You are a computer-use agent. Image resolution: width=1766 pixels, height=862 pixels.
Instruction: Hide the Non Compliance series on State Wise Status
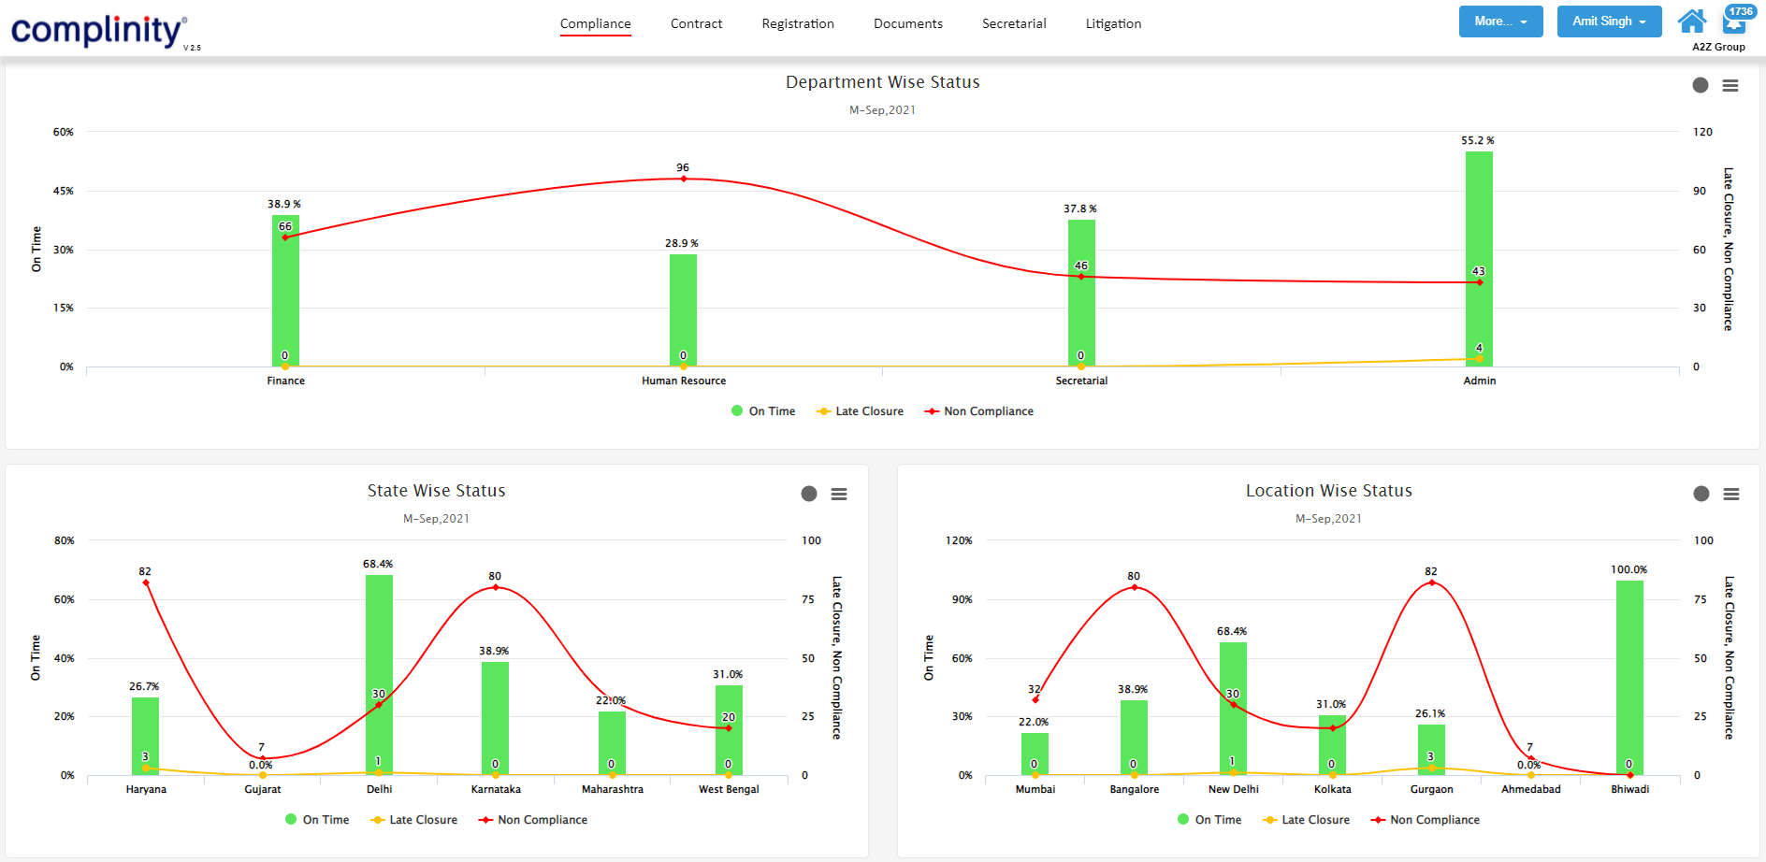click(x=532, y=820)
